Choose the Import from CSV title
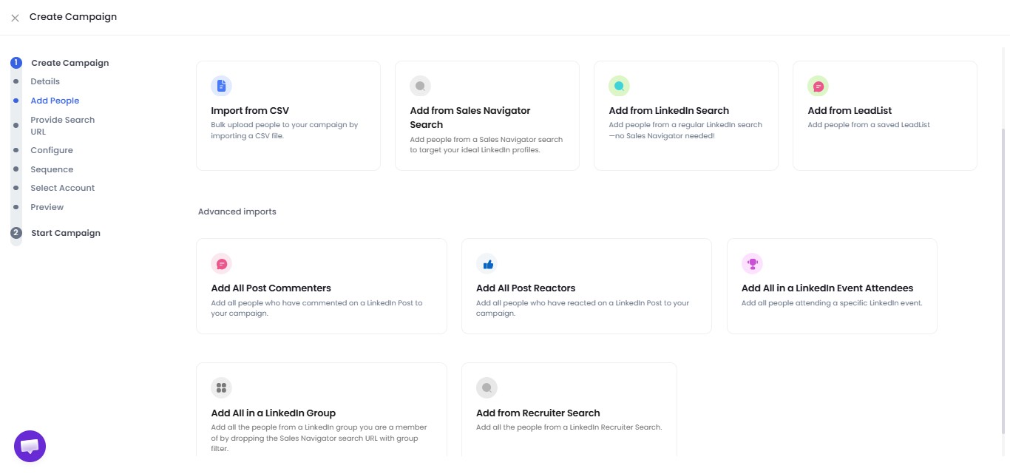The width and height of the screenshot is (1010, 474). click(250, 111)
